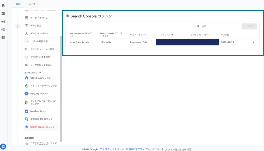Open プライバシー ポリシー footer link
Image resolution: width=264 pixels, height=151 pixels.
(x=149, y=149)
